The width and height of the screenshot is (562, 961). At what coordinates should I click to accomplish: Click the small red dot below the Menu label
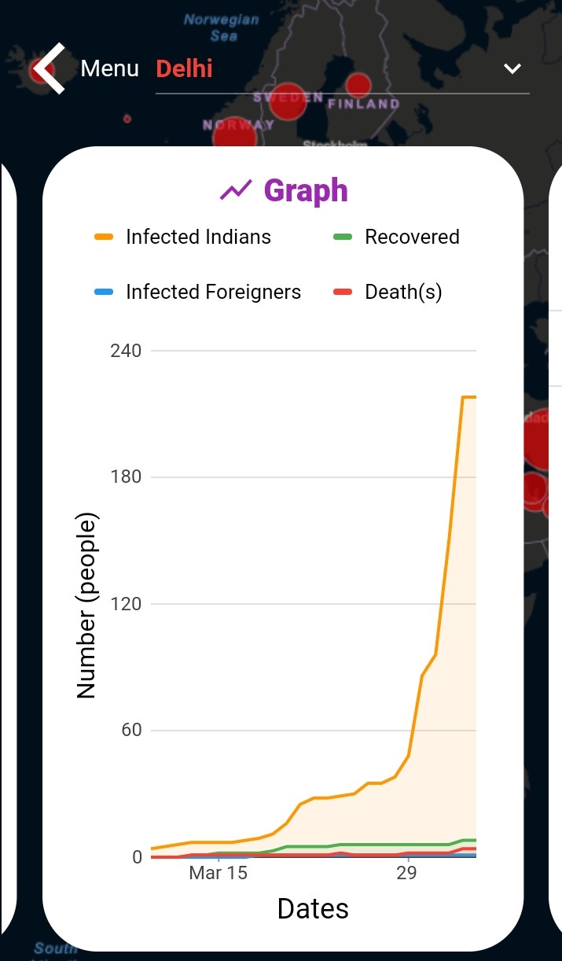[127, 119]
